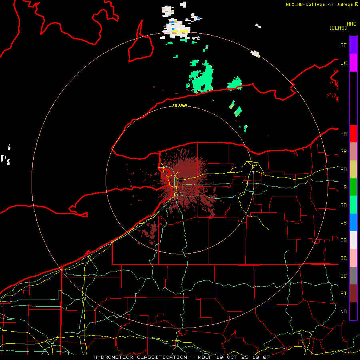Click the UK magenta legend swatch
Viewport: 360px width, 360px height.
(353, 63)
